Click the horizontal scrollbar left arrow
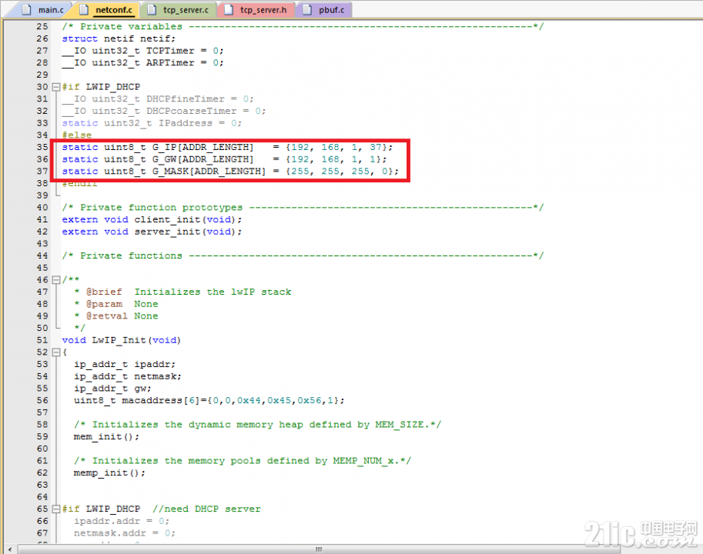Viewport: 703px width, 554px height. tap(10, 549)
